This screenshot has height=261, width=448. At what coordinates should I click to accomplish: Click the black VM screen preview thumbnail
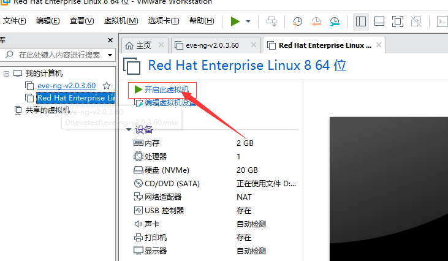(389, 189)
